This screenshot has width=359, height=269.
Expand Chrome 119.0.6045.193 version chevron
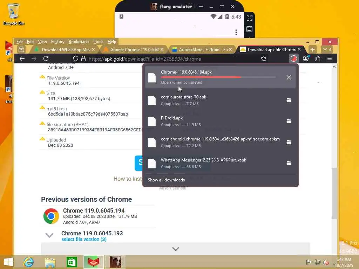click(x=49, y=235)
